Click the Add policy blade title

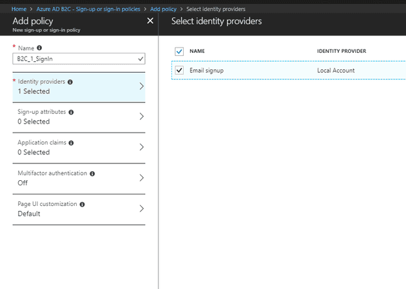33,21
